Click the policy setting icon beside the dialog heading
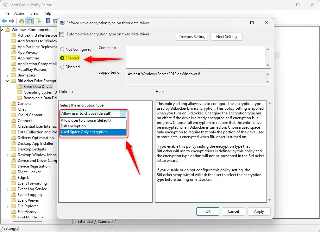 tap(62, 35)
